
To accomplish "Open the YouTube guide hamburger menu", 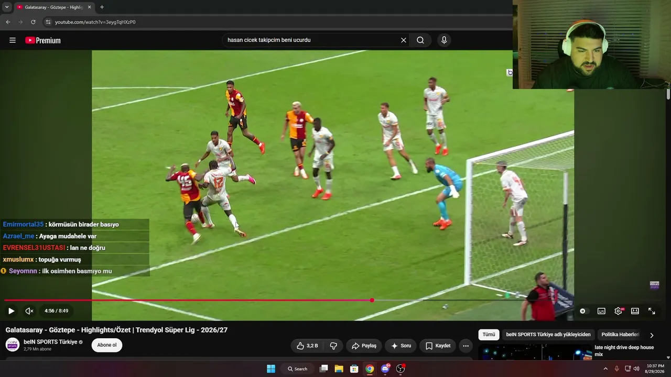I will pos(13,40).
